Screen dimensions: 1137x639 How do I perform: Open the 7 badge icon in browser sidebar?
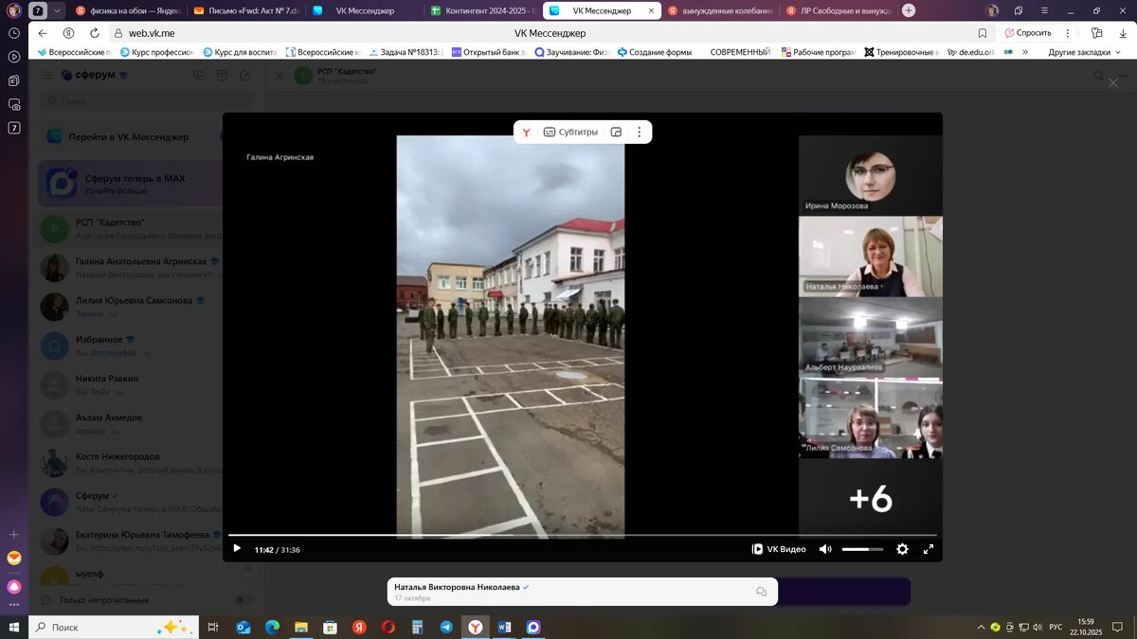[x=14, y=128]
